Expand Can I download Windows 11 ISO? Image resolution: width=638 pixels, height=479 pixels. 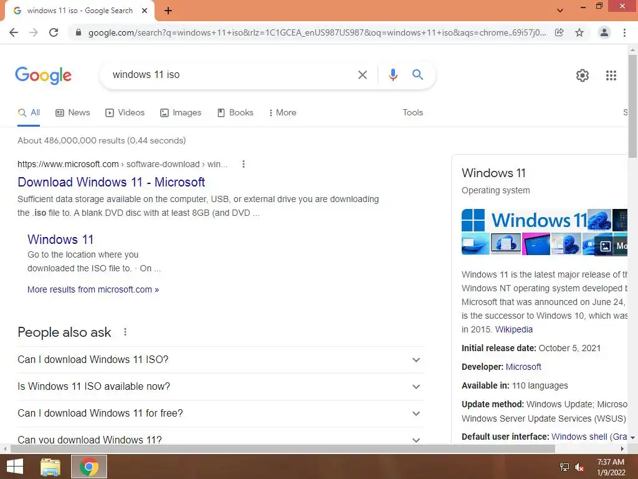click(x=221, y=360)
